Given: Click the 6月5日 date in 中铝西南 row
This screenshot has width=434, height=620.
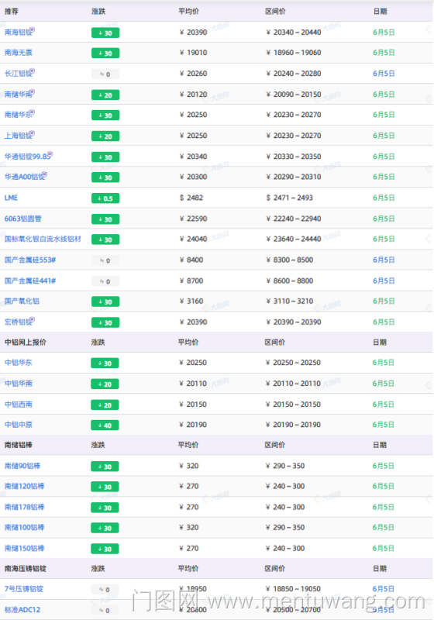Looking at the screenshot, I should point(384,405).
